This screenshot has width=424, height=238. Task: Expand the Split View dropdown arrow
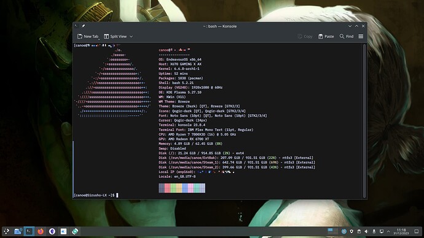point(131,36)
